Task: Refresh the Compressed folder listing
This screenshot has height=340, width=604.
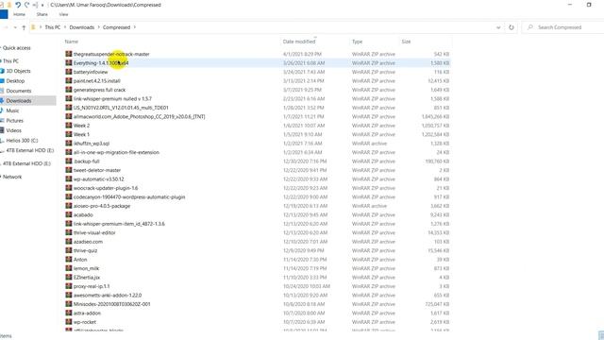Action: pos(512,27)
